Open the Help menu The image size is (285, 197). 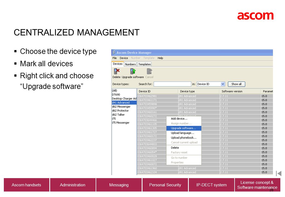point(160,58)
